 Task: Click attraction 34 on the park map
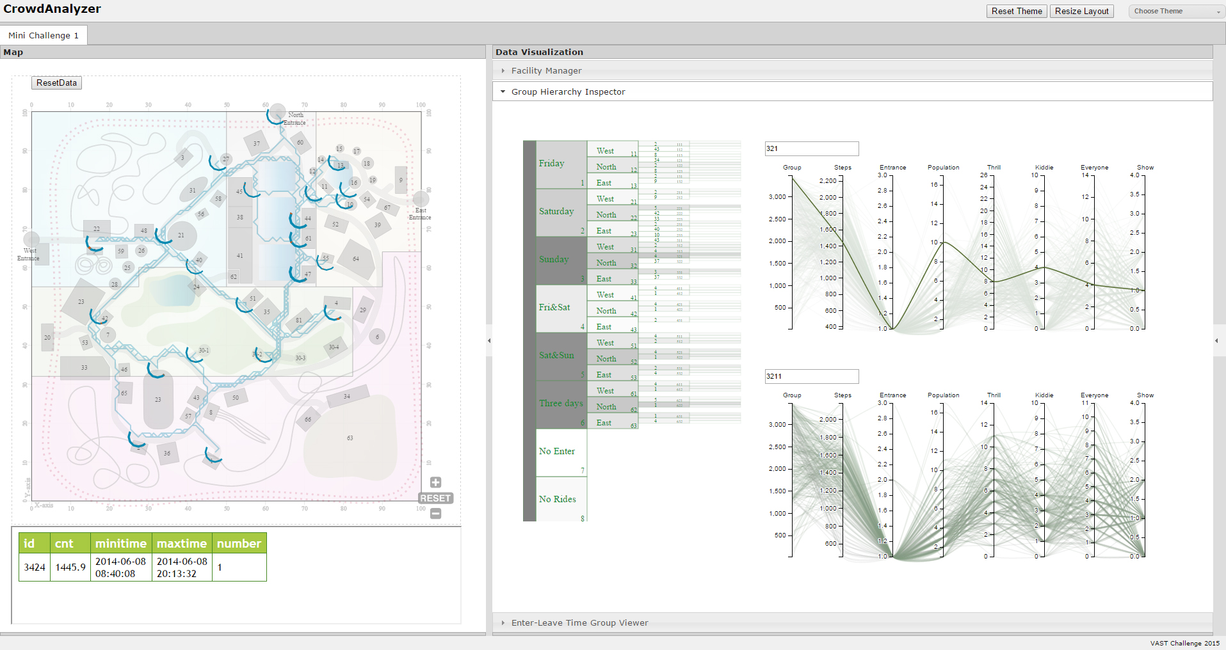pyautogui.click(x=347, y=397)
